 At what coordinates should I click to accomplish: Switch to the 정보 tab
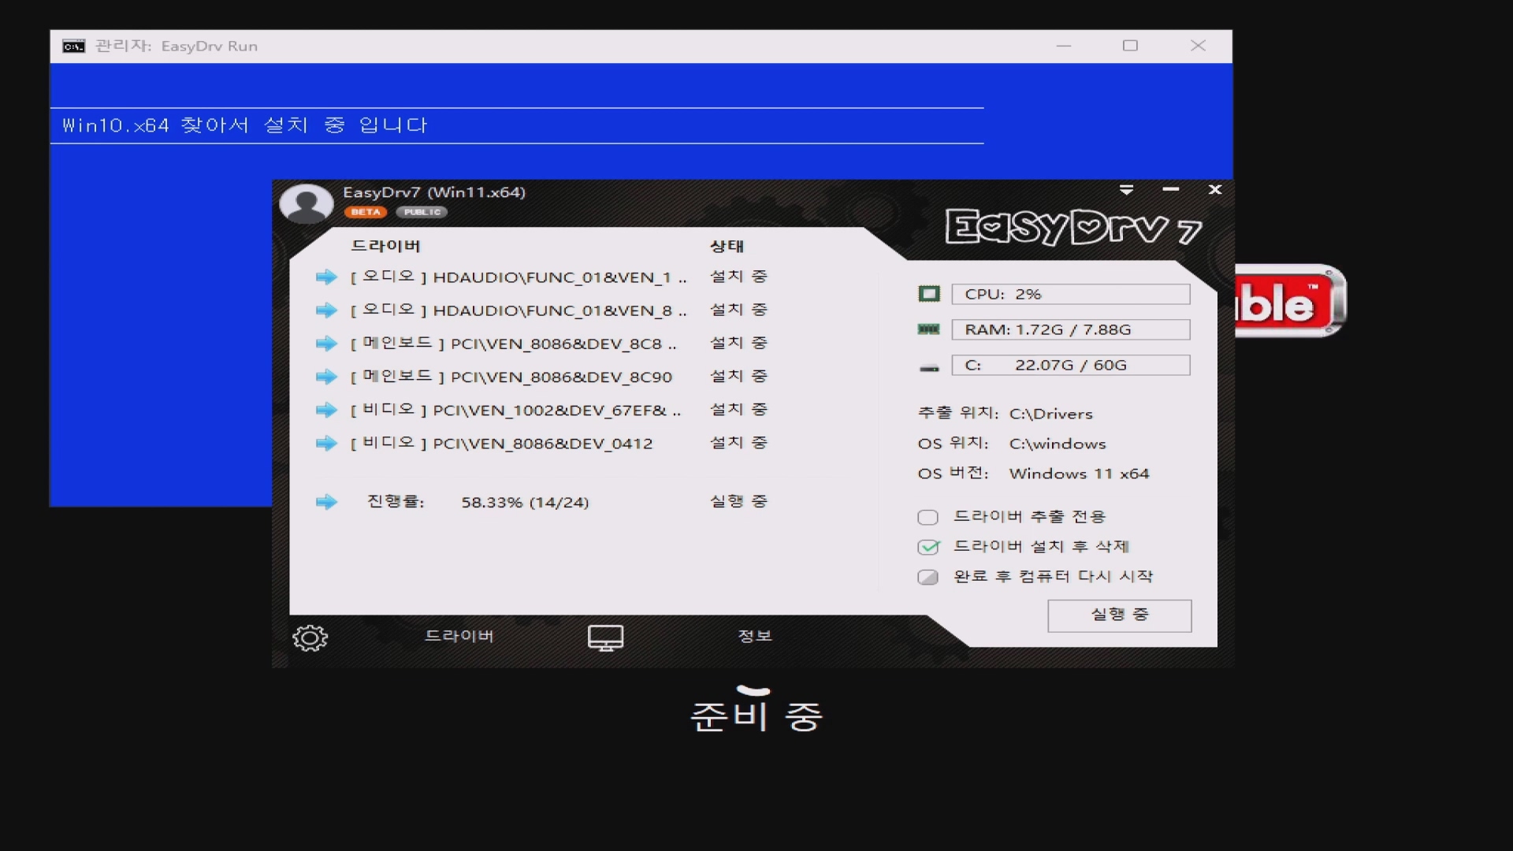pos(754,636)
